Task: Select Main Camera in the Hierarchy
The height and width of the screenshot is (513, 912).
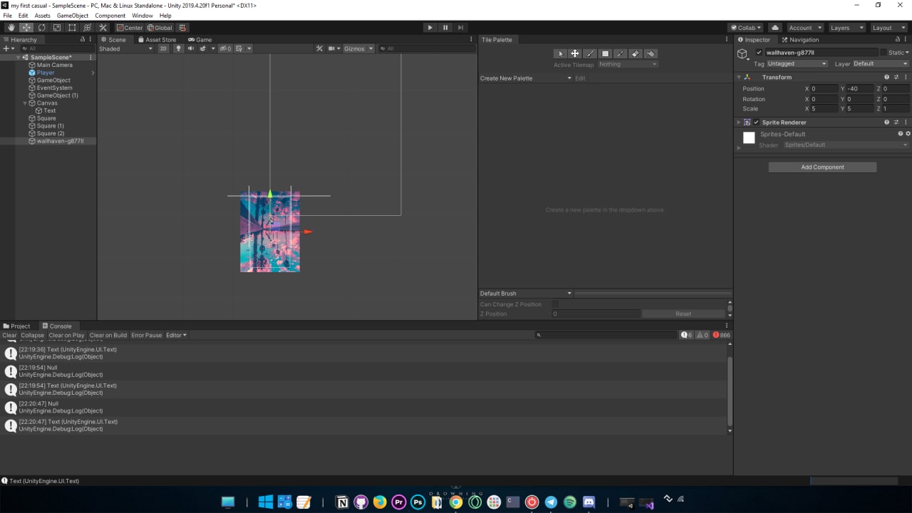Action: [x=54, y=65]
